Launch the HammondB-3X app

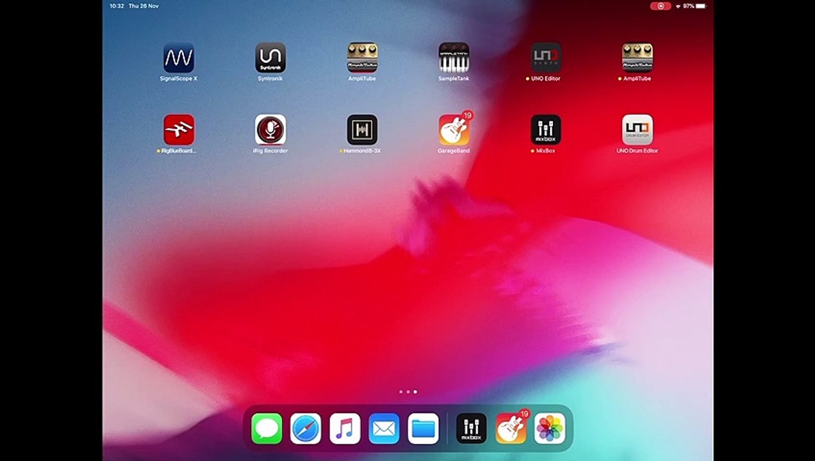coord(362,130)
